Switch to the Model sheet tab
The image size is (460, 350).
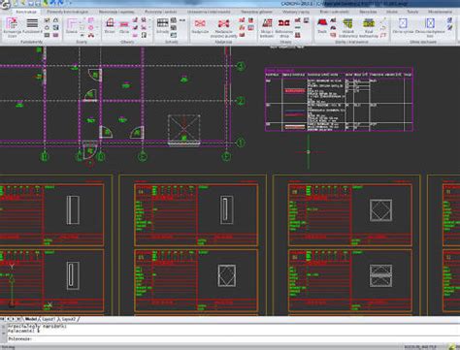(31, 319)
